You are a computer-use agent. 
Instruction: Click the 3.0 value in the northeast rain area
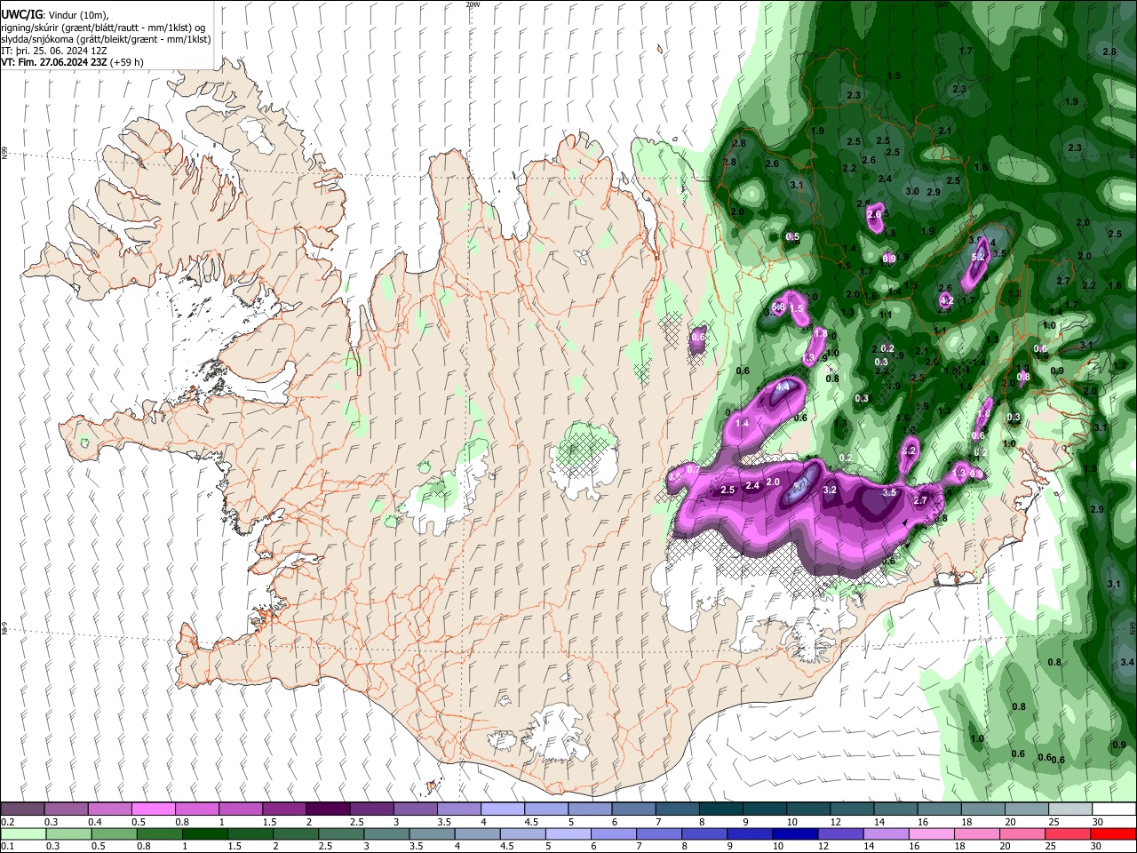(x=911, y=191)
